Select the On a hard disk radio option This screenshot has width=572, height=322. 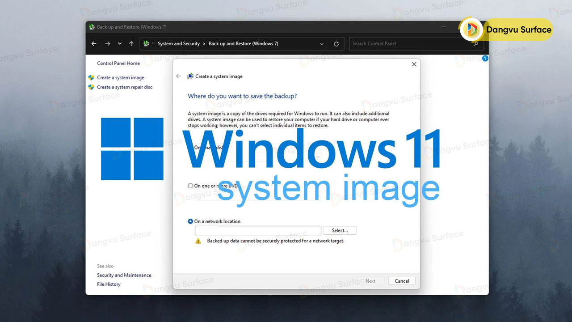pyautogui.click(x=191, y=148)
